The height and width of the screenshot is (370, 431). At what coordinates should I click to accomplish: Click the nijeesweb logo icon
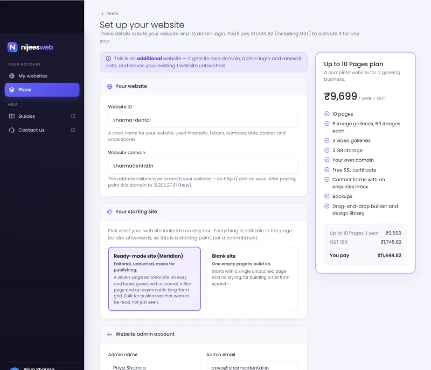[12, 47]
